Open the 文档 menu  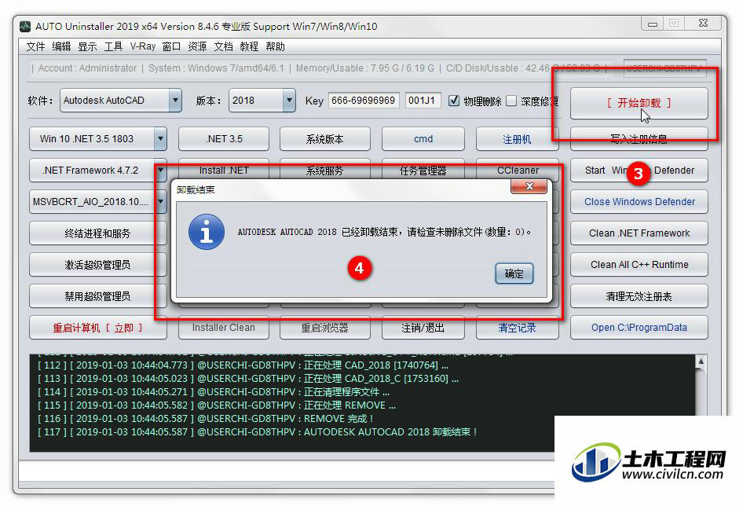point(223,46)
